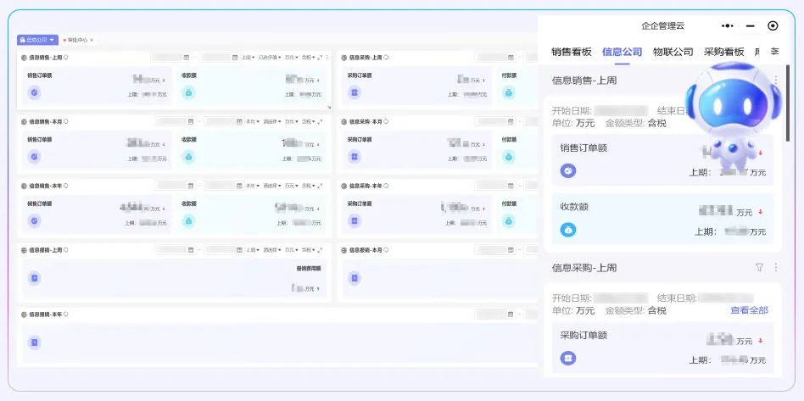Image resolution: width=804 pixels, height=401 pixels.
Task: Open 上周 period dropdown in 信息销售-上周 widget
Action: (248, 58)
